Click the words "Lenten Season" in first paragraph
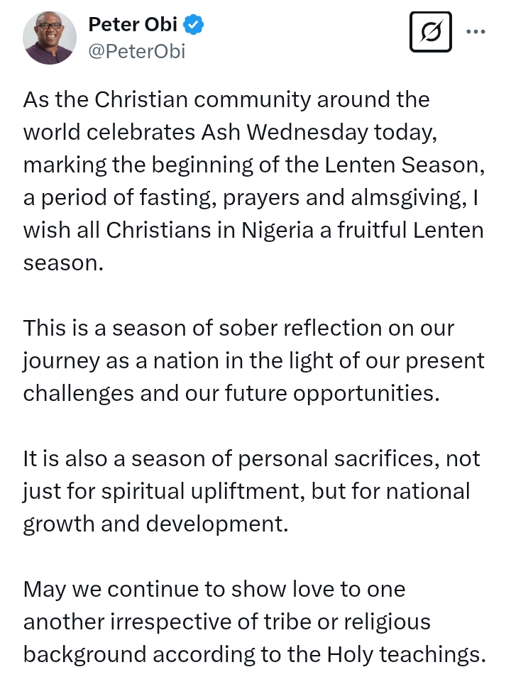 point(402,165)
